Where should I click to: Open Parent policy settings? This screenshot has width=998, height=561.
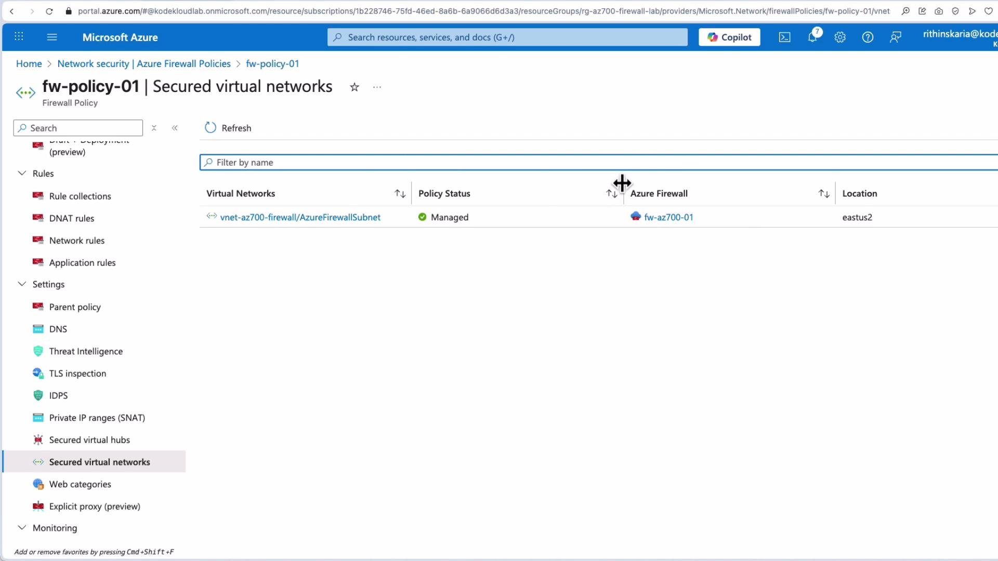coord(75,307)
